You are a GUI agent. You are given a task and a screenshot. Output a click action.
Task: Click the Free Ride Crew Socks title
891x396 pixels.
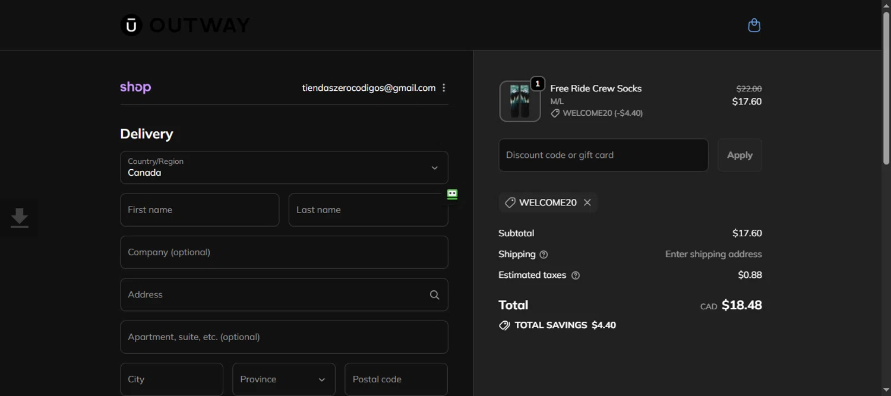pos(596,88)
